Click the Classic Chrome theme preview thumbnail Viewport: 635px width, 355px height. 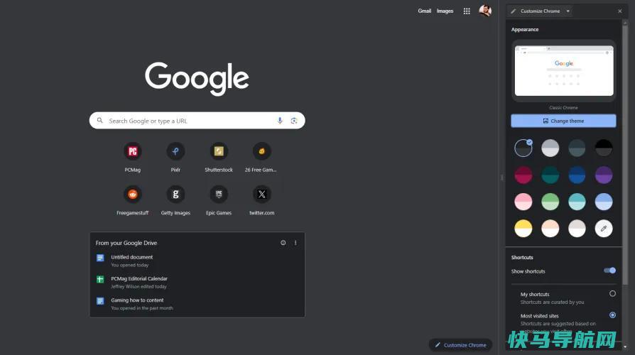(564, 71)
